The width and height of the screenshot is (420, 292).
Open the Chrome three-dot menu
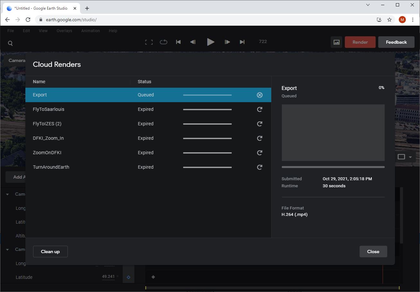point(413,20)
